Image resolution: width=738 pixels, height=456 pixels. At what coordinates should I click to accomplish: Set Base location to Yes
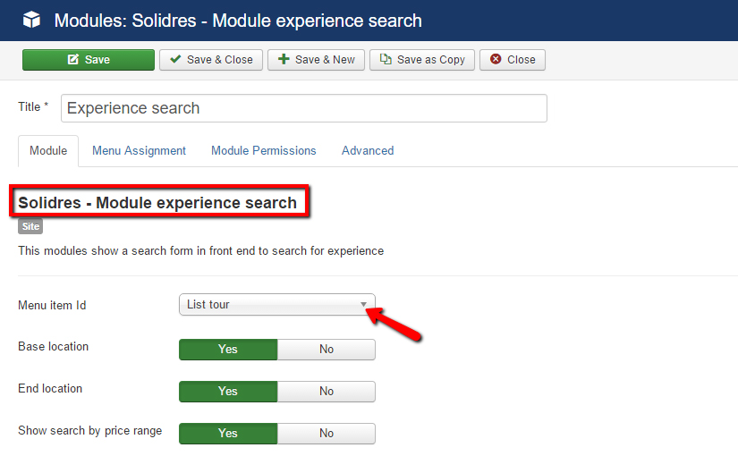click(228, 350)
